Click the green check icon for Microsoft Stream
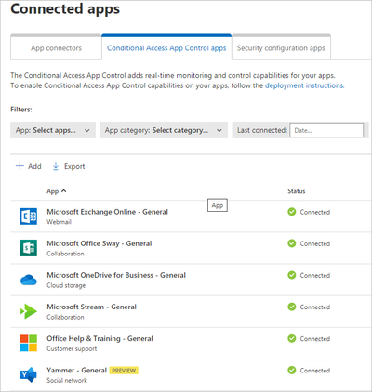The height and width of the screenshot is (392, 372). (x=292, y=307)
